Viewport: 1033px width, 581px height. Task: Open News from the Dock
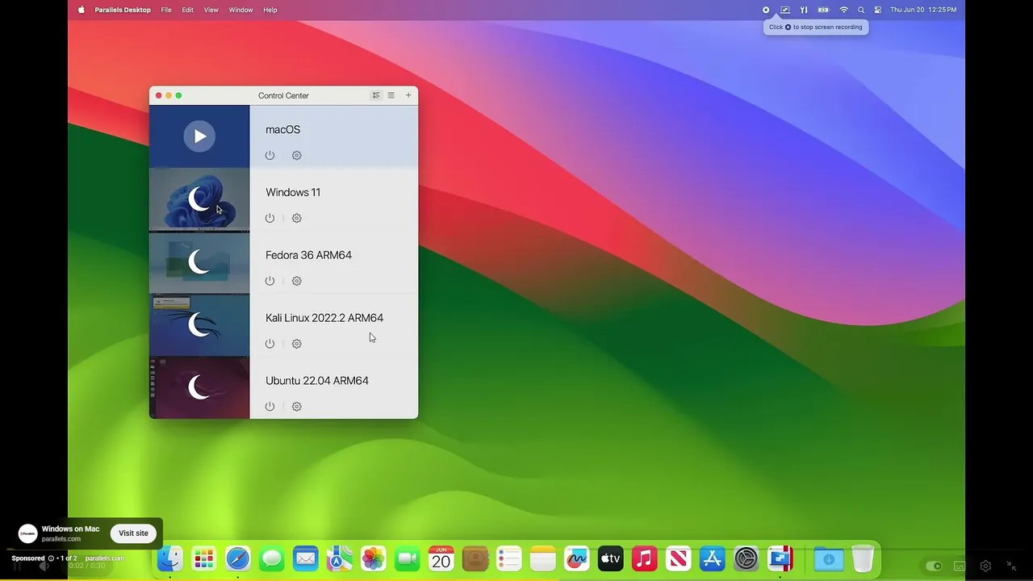[x=679, y=558]
